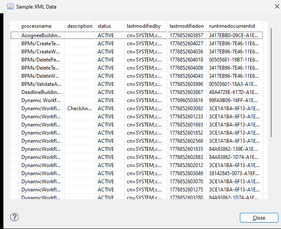Select the BPMs/CreateW... cell

click(x=41, y=52)
